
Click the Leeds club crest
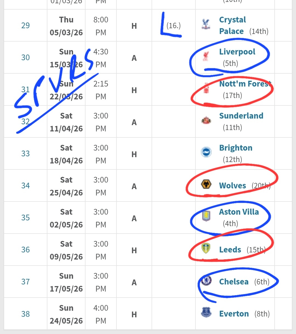206,248
